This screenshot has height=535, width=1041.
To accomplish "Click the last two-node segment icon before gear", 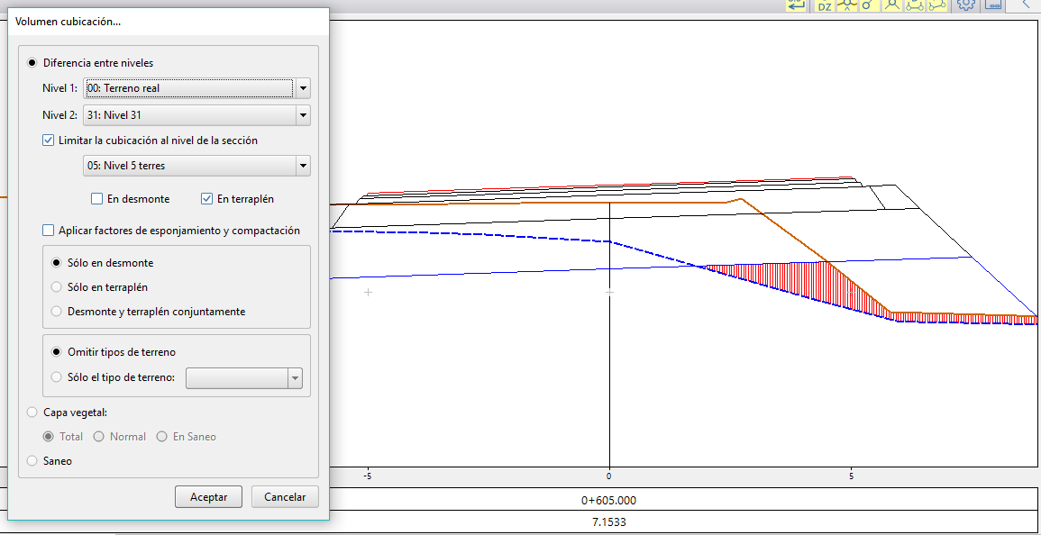I will click(x=938, y=5).
